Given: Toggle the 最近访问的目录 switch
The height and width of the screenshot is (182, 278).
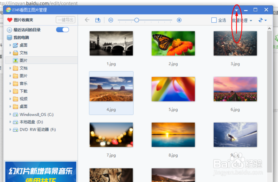Looking at the screenshot, I should [62, 30].
